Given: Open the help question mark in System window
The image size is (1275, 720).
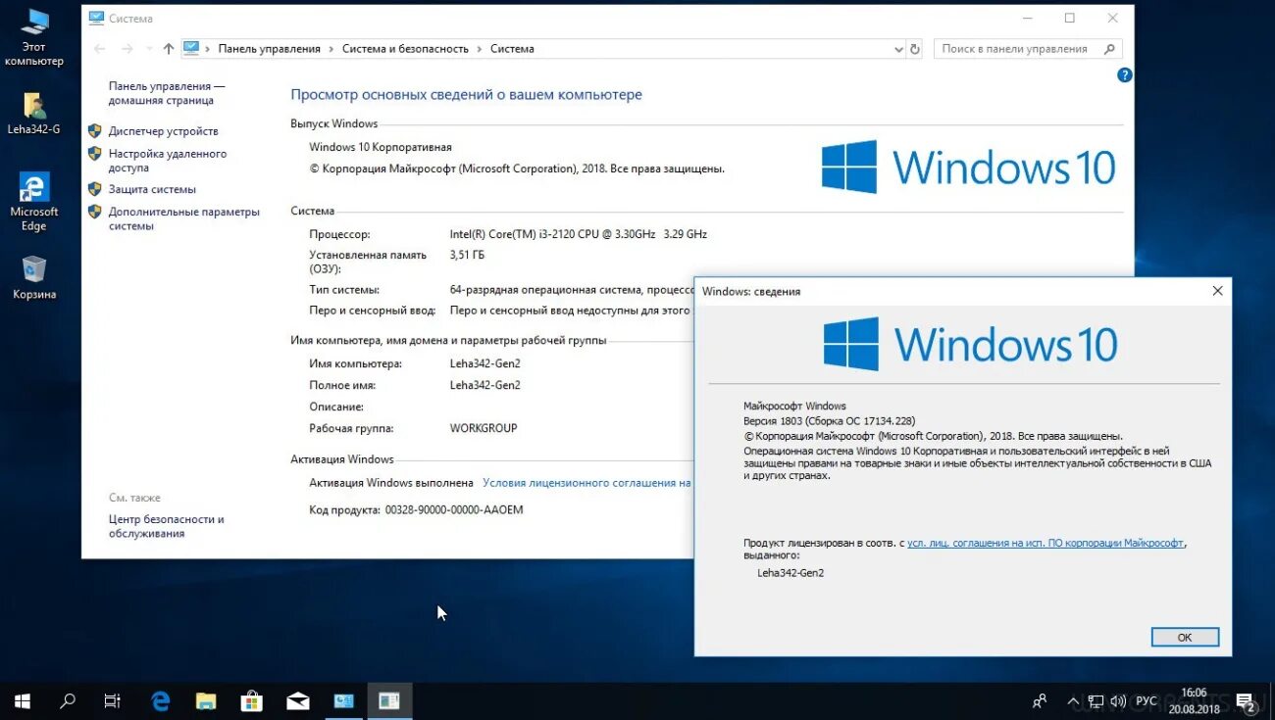Looking at the screenshot, I should tap(1125, 74).
